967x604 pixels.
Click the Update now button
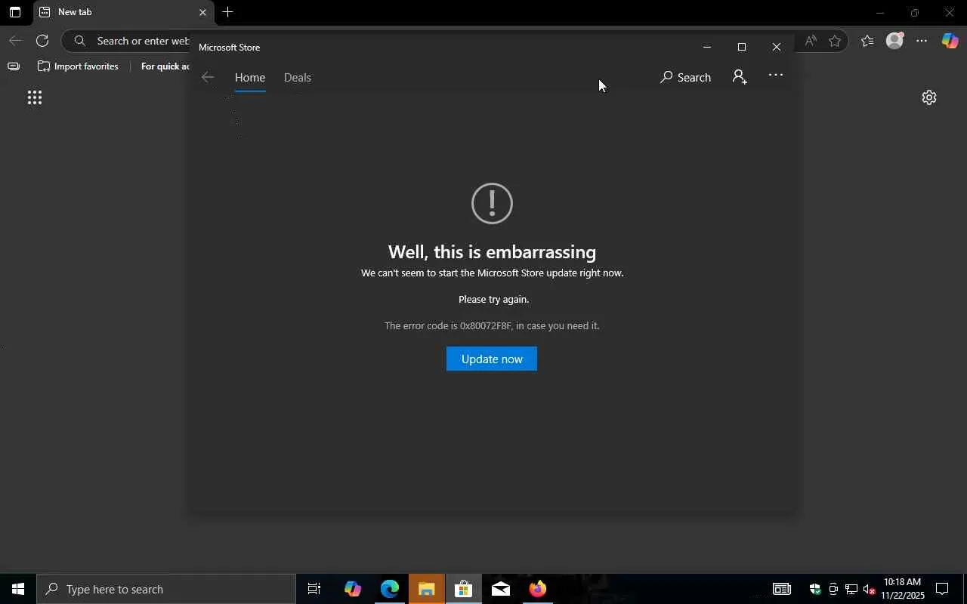(x=492, y=359)
